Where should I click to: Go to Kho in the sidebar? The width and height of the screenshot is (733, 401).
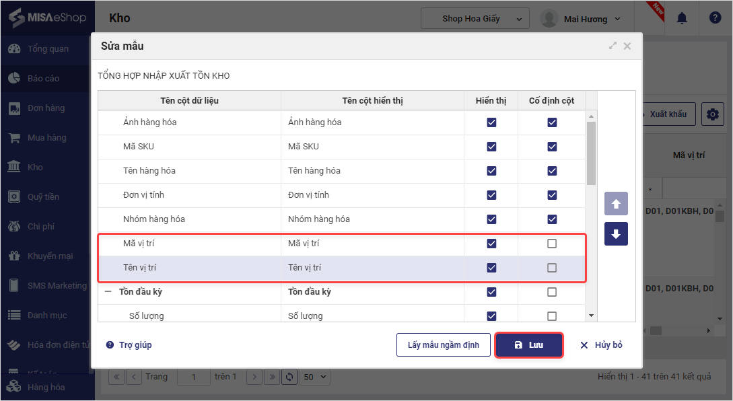pyautogui.click(x=35, y=167)
